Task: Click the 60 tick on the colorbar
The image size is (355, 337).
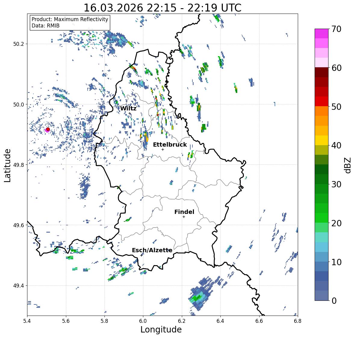Action: pyautogui.click(x=336, y=68)
